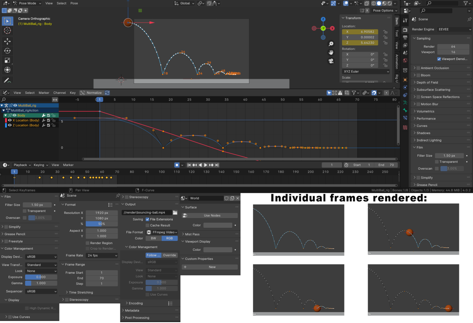Switch viewport to wireframe shading mode
Screen dimensions: 473x323
373,3
